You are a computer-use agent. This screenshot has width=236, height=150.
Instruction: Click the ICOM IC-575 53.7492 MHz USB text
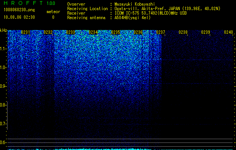point(150,13)
